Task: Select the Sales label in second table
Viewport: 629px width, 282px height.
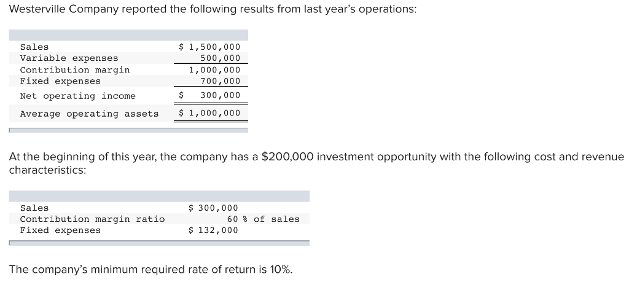Action: 34,208
